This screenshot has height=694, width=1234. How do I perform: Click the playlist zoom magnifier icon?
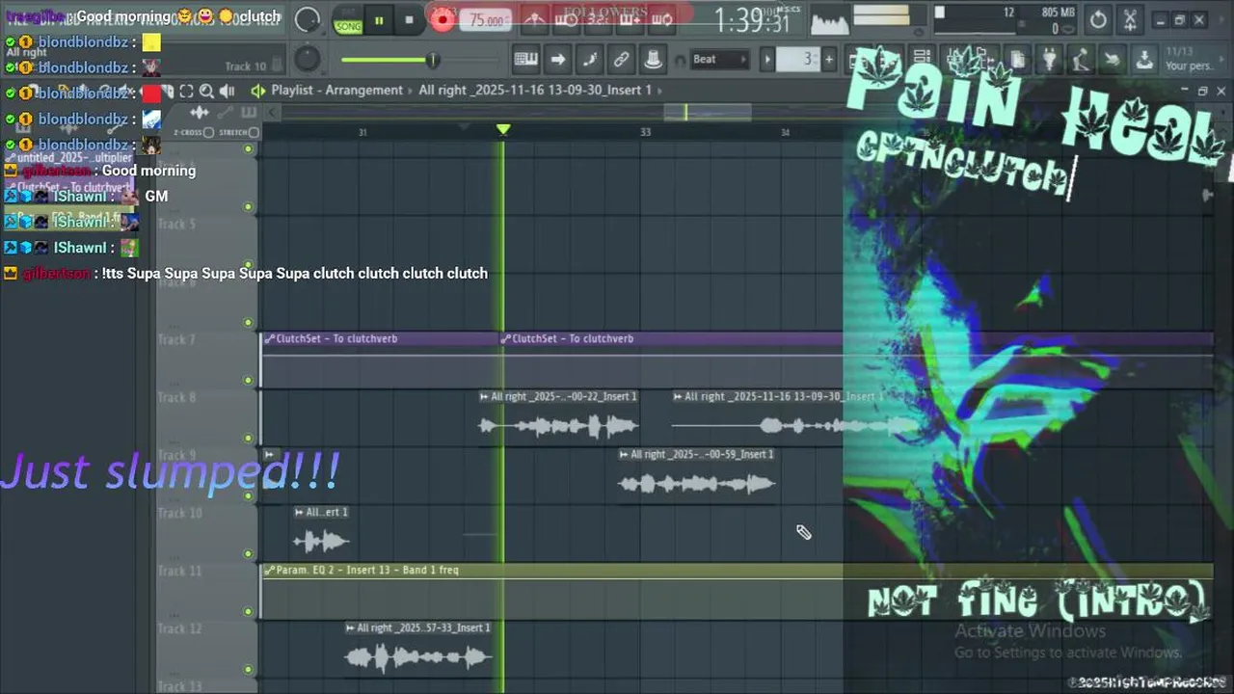click(x=206, y=91)
